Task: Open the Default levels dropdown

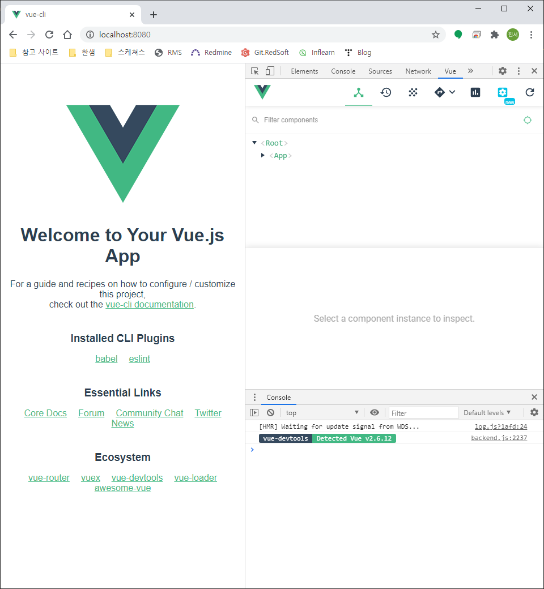Action: click(x=487, y=412)
